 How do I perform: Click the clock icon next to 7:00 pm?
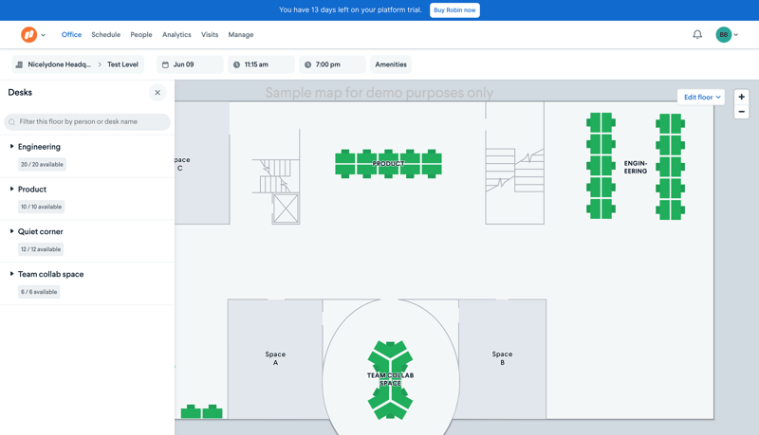[x=307, y=64]
